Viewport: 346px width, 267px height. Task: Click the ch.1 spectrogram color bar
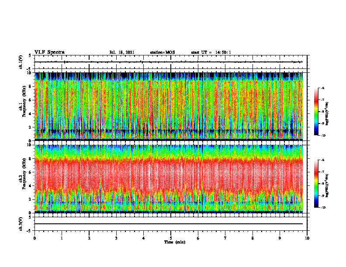pos(316,112)
